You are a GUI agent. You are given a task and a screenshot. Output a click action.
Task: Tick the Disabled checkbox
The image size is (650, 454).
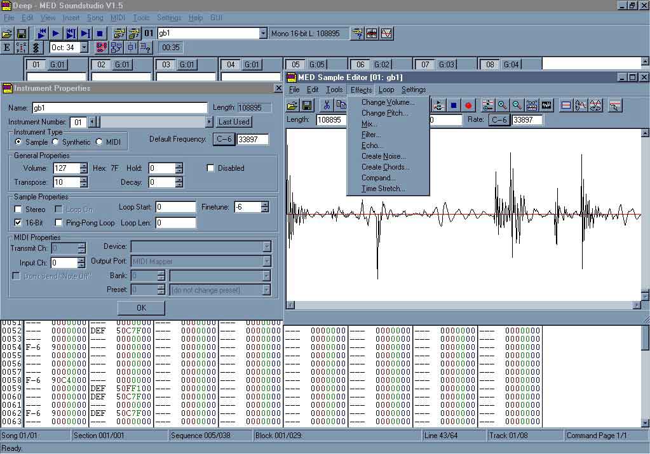point(211,168)
